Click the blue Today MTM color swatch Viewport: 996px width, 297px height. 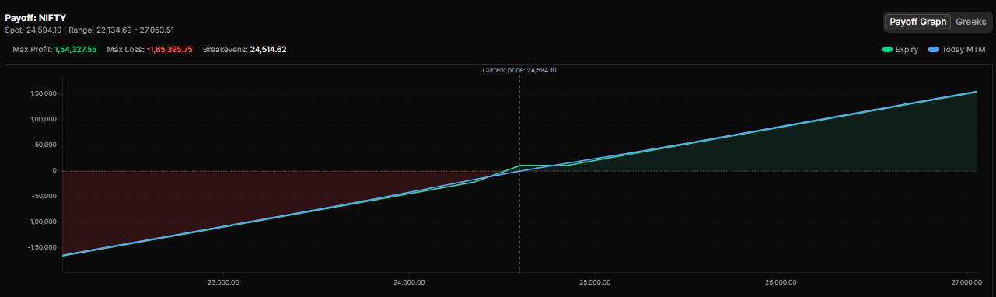934,49
